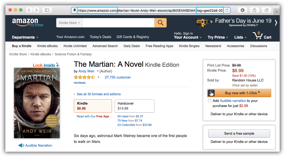Open Kindle Unlimited in navigation bar

coord(75,46)
